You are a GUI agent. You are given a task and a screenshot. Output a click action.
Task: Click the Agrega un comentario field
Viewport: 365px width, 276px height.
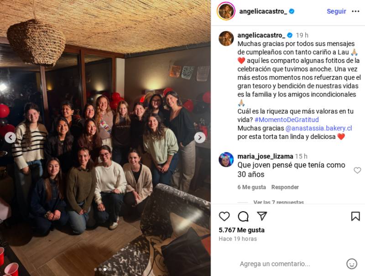[x=275, y=264]
